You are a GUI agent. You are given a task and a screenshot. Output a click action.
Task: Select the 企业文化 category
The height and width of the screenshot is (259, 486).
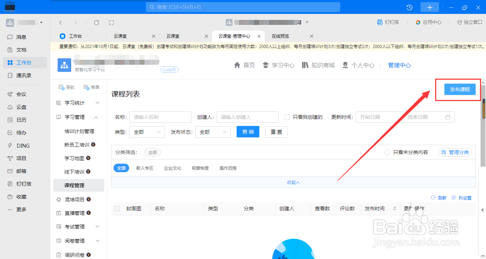(173, 168)
